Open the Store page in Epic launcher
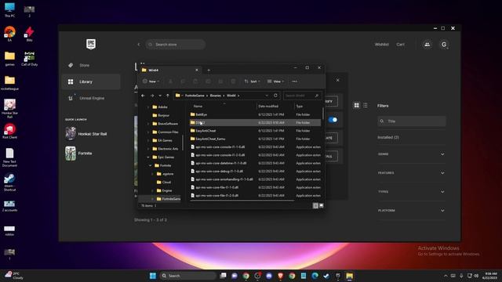 pyautogui.click(x=84, y=65)
